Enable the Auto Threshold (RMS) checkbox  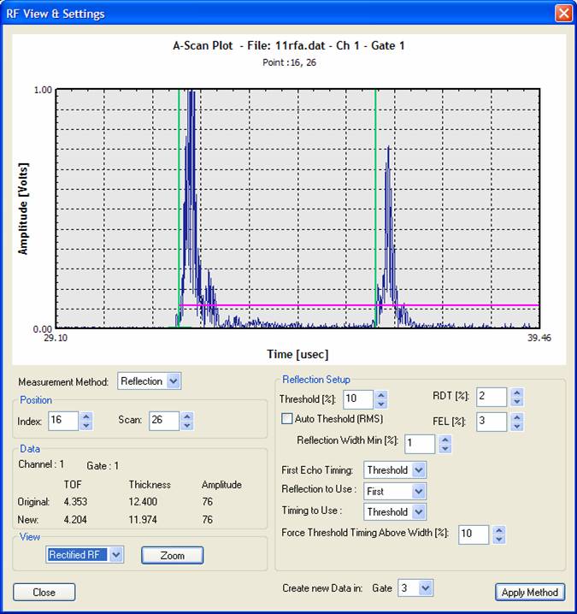click(287, 419)
